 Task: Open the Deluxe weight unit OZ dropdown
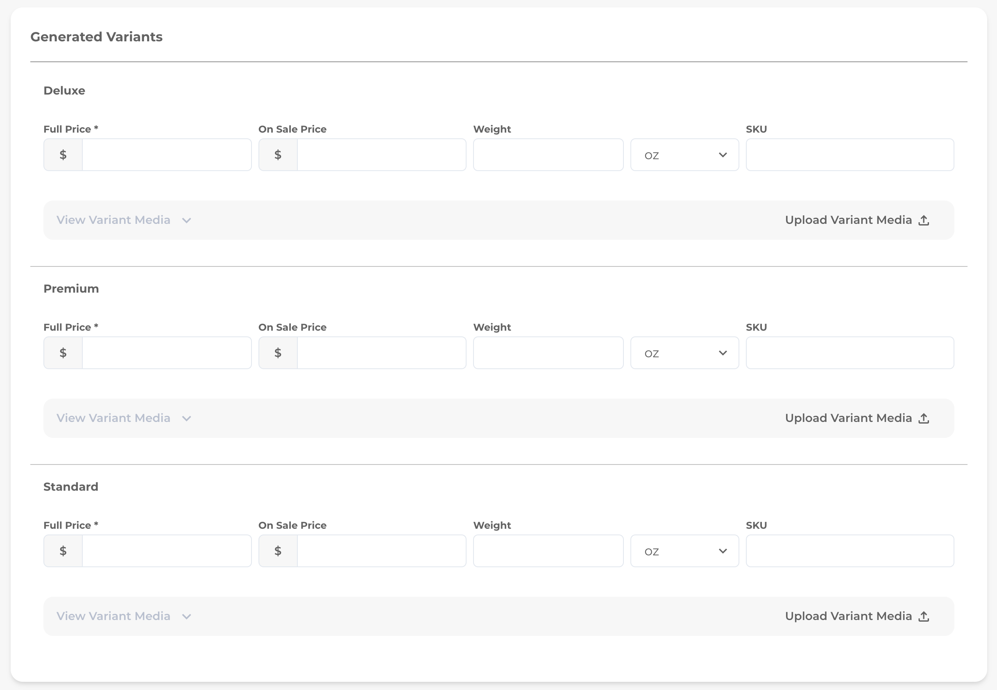pos(684,155)
